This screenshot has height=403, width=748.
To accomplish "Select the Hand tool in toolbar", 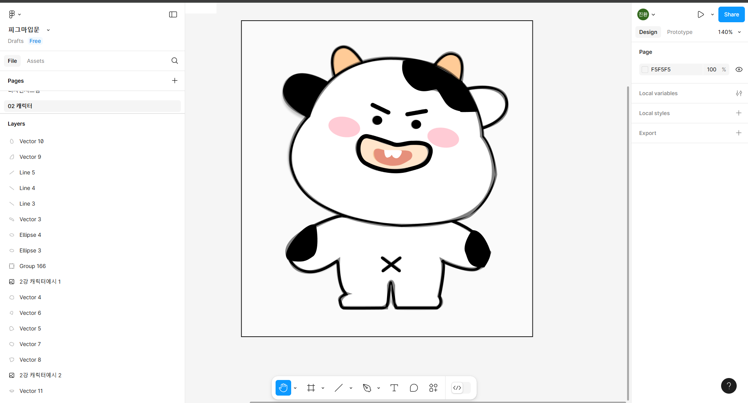I will tap(283, 388).
